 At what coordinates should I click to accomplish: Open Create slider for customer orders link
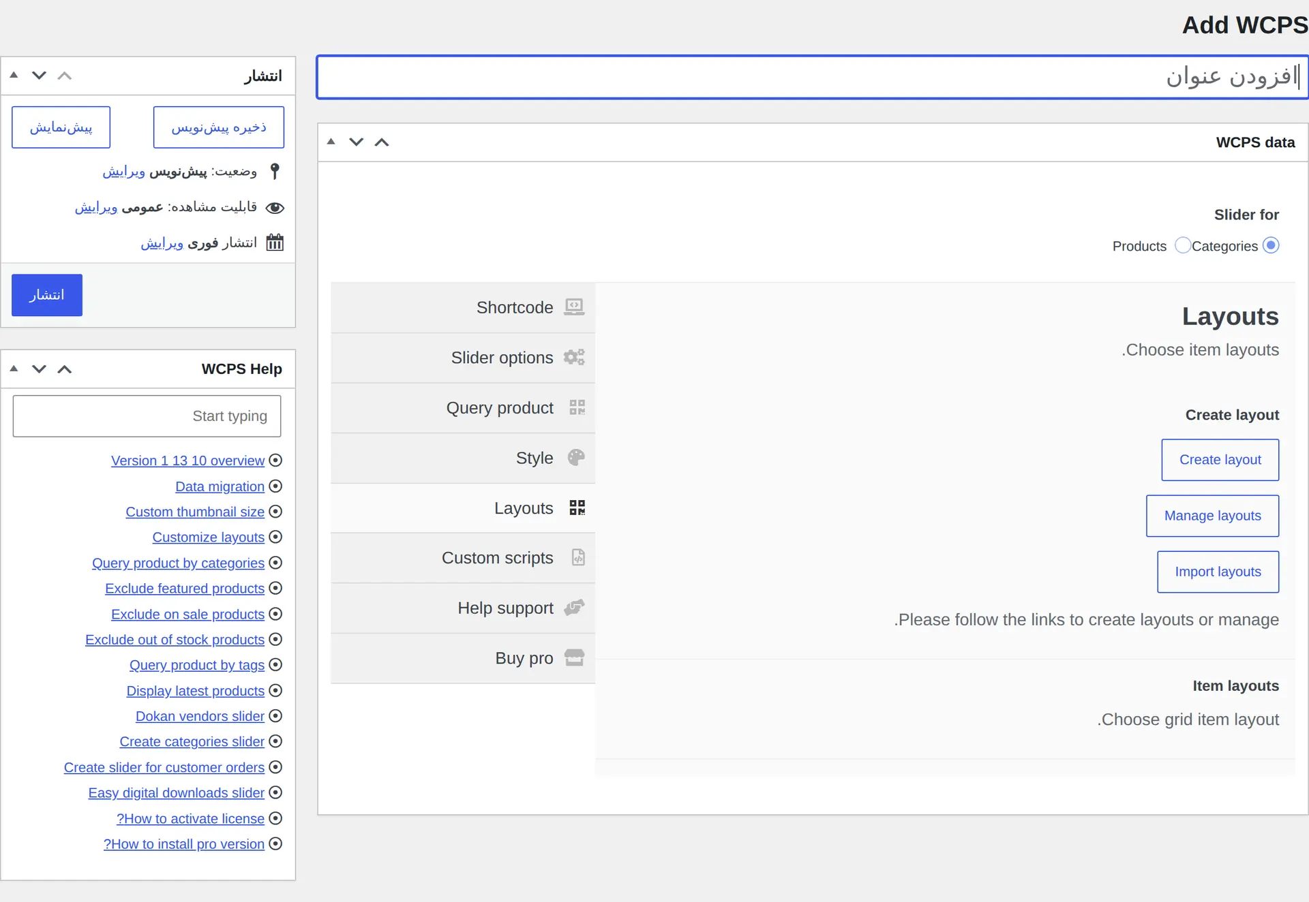pos(164,767)
